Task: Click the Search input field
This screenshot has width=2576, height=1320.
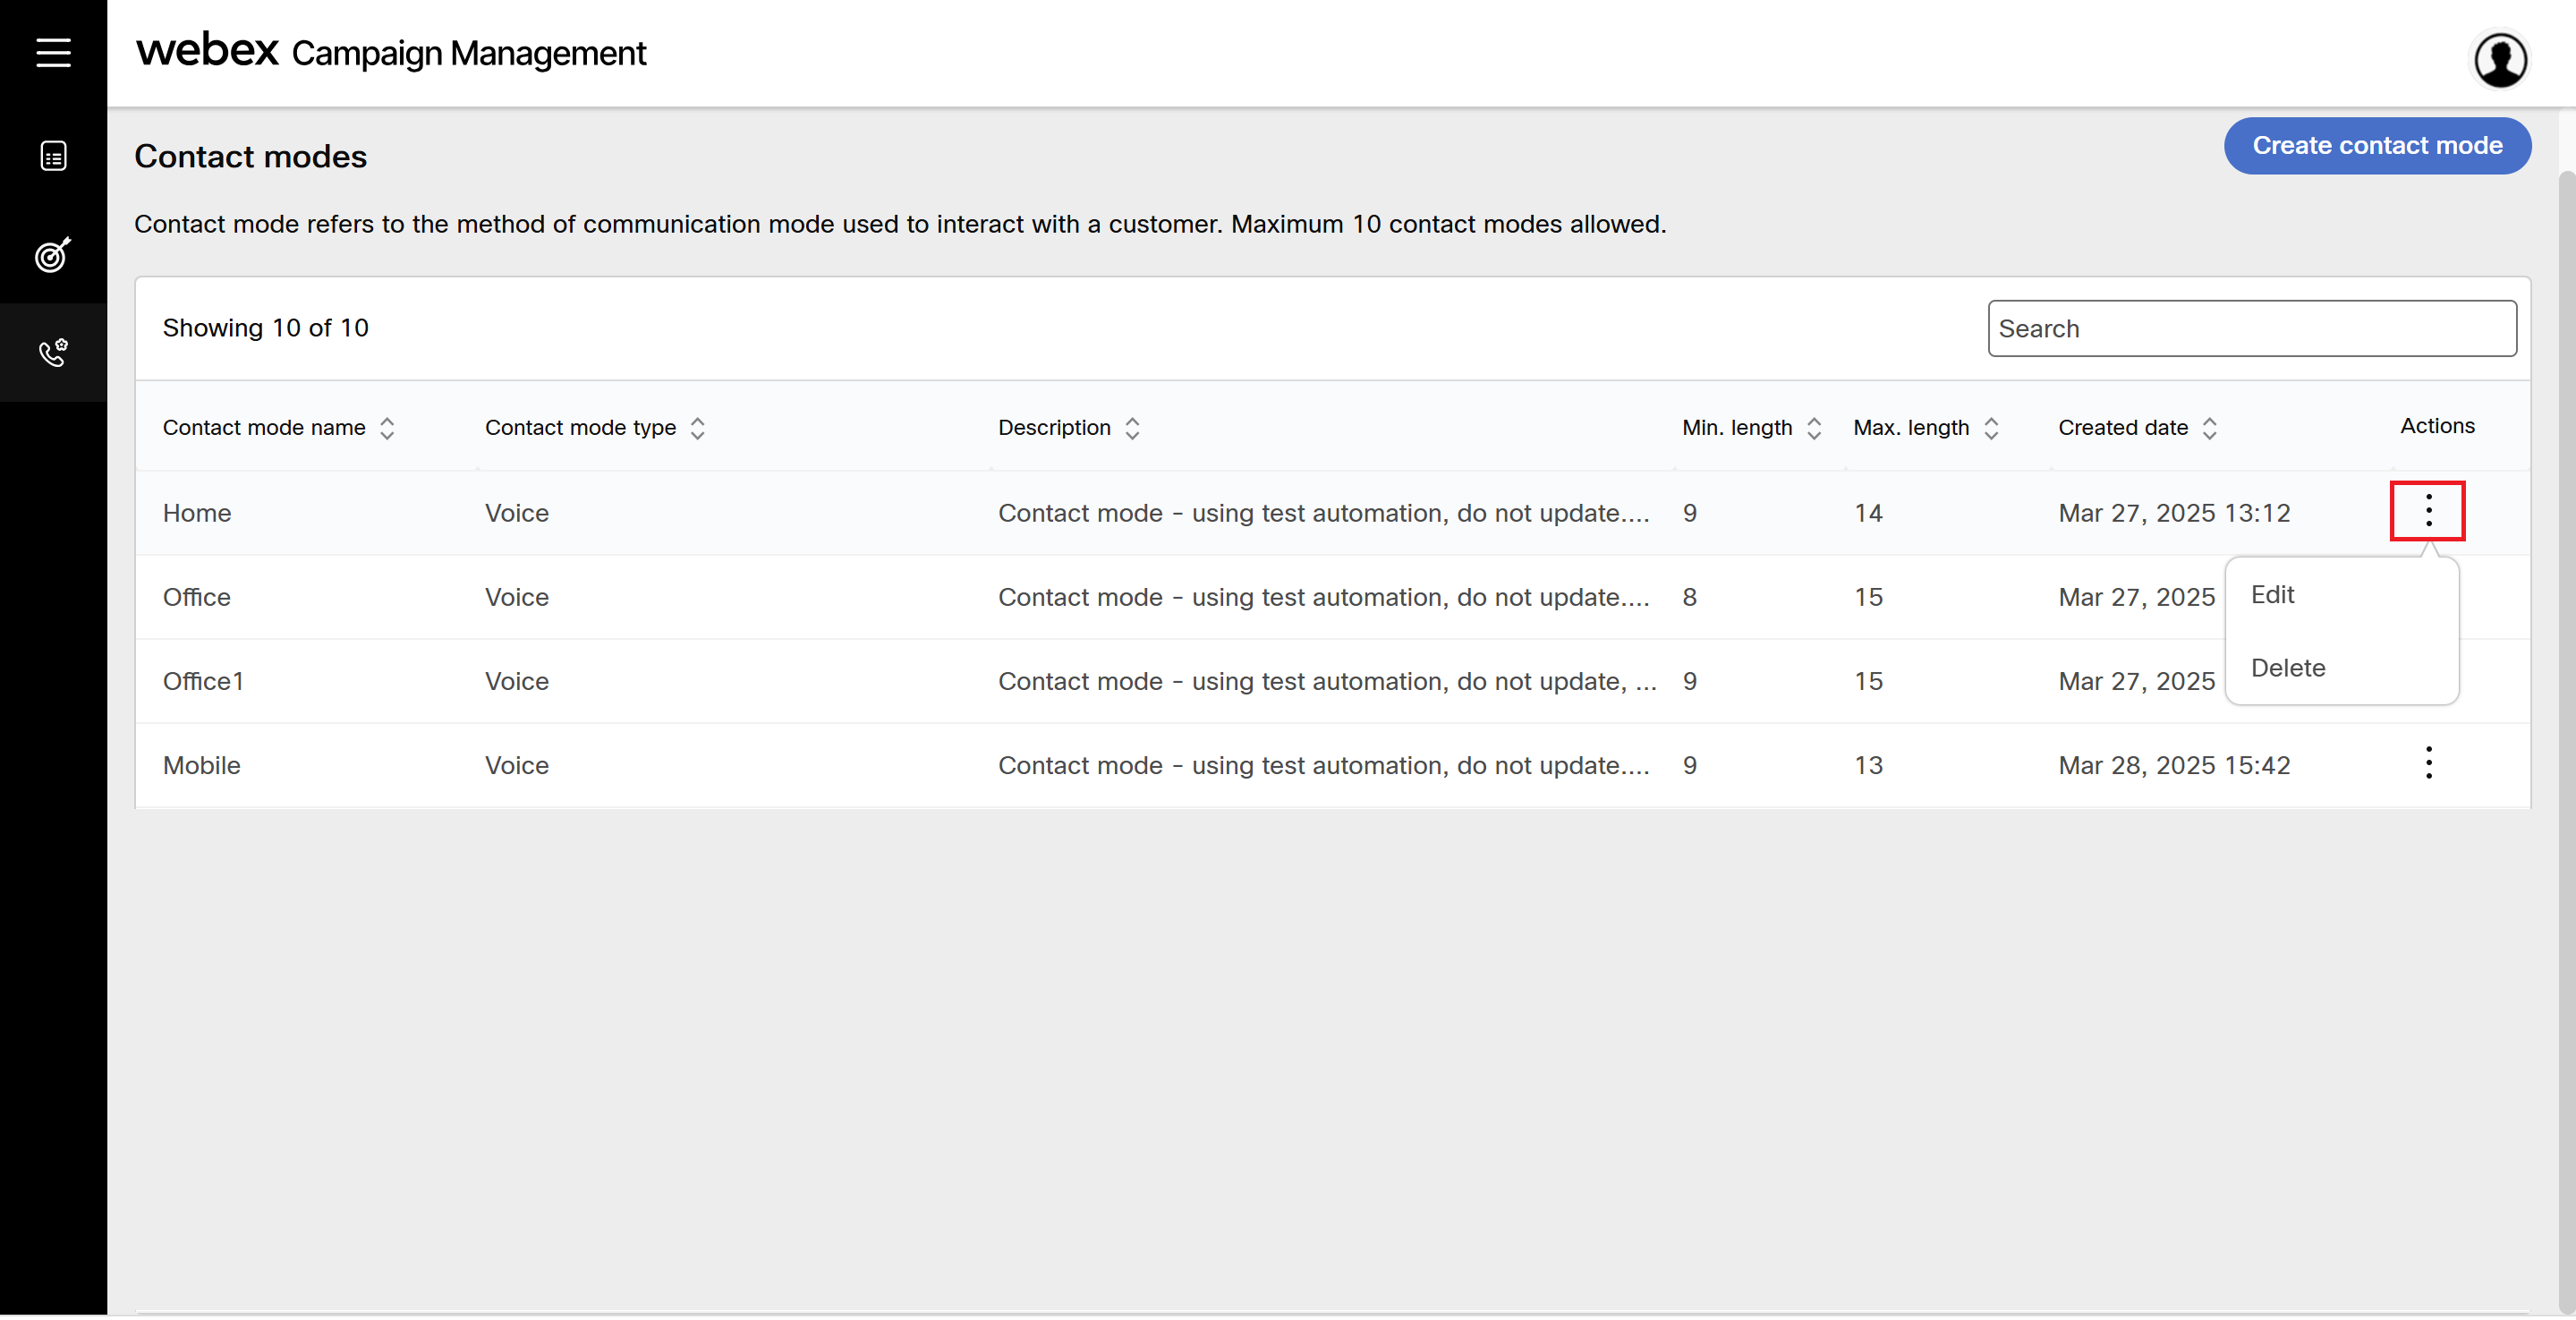Action: pyautogui.click(x=2251, y=328)
